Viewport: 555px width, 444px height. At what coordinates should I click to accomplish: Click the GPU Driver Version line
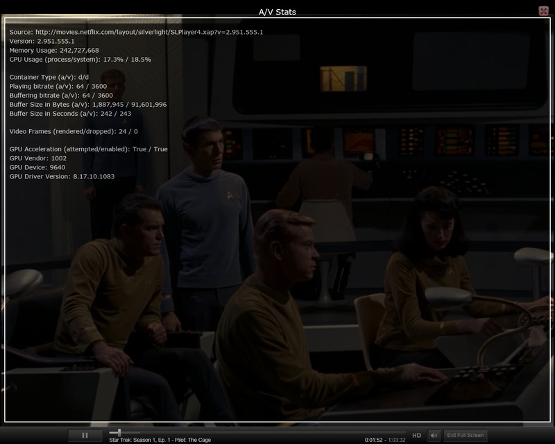click(62, 176)
